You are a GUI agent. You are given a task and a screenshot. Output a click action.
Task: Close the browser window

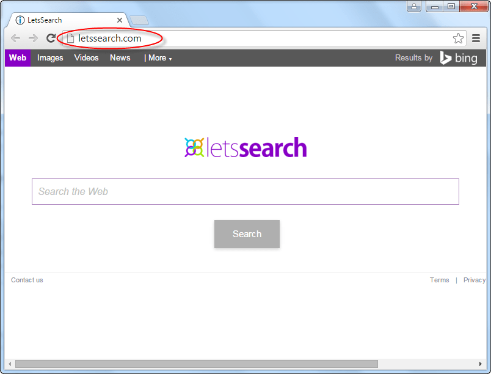coord(474,6)
